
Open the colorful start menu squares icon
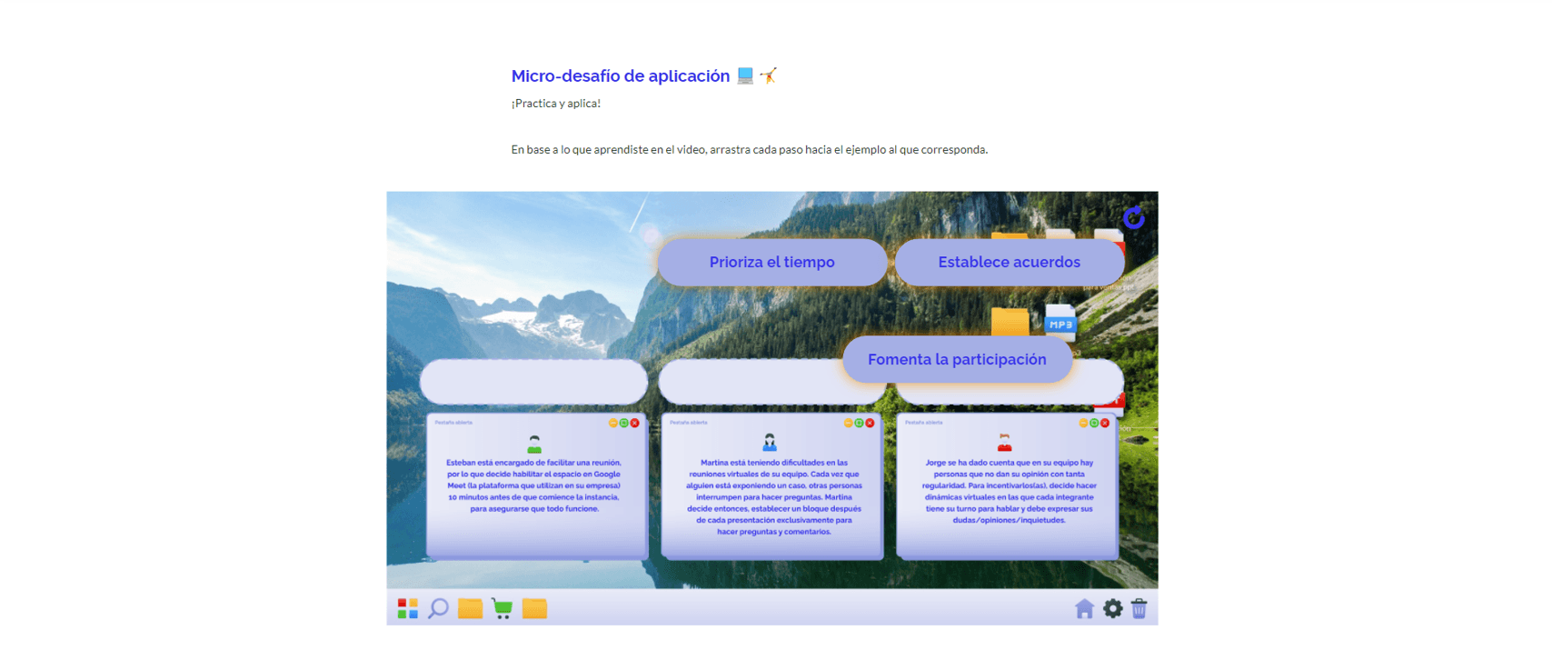(408, 608)
